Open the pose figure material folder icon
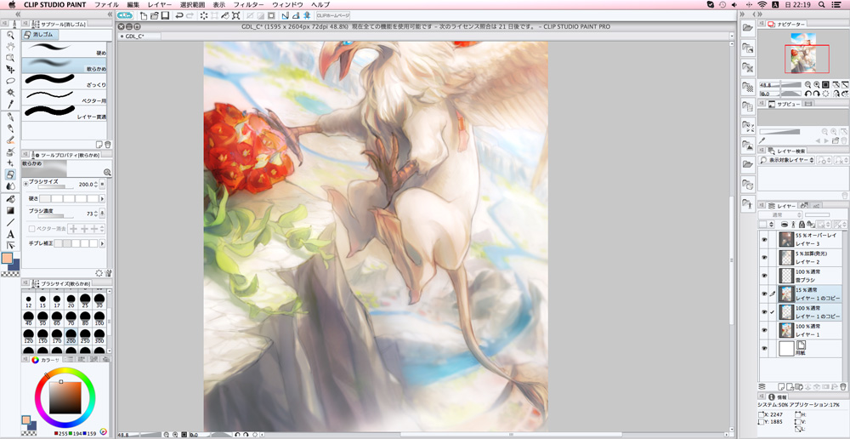The height and width of the screenshot is (439, 850). pyautogui.click(x=748, y=205)
